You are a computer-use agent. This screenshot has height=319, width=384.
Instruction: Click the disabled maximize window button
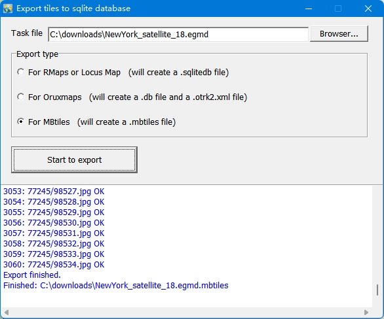338,8
